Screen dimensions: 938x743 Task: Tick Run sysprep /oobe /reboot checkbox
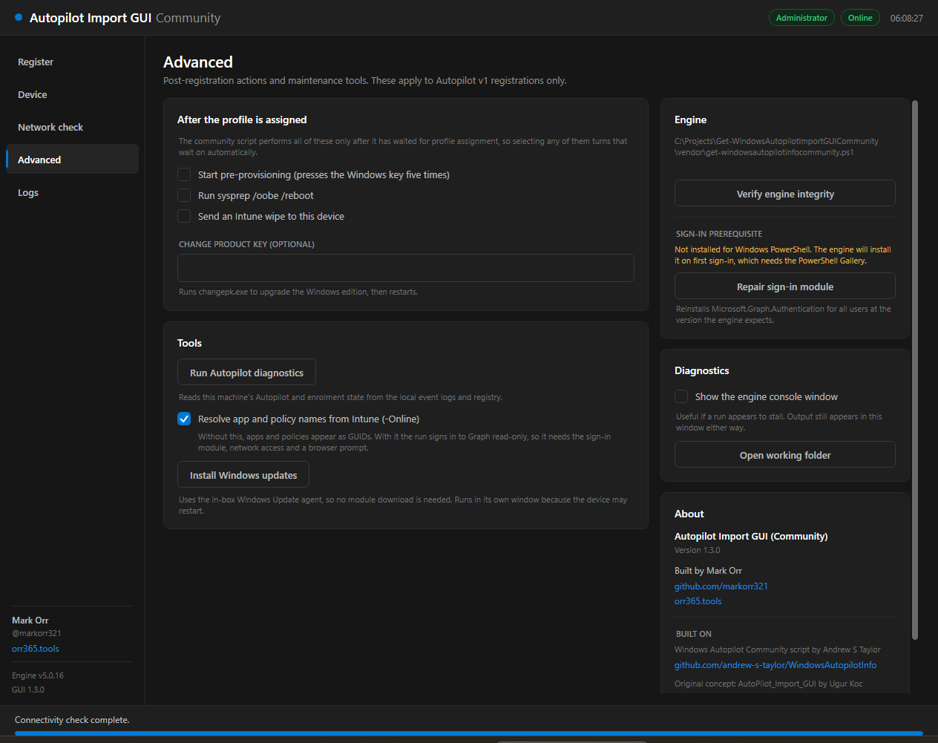184,196
